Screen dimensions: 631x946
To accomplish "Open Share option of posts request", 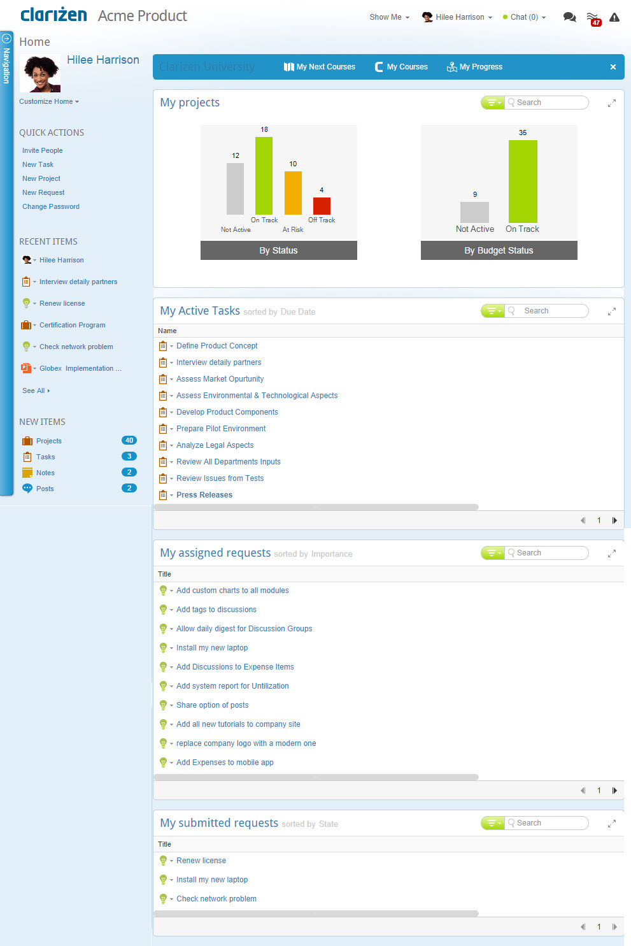I will tap(212, 705).
